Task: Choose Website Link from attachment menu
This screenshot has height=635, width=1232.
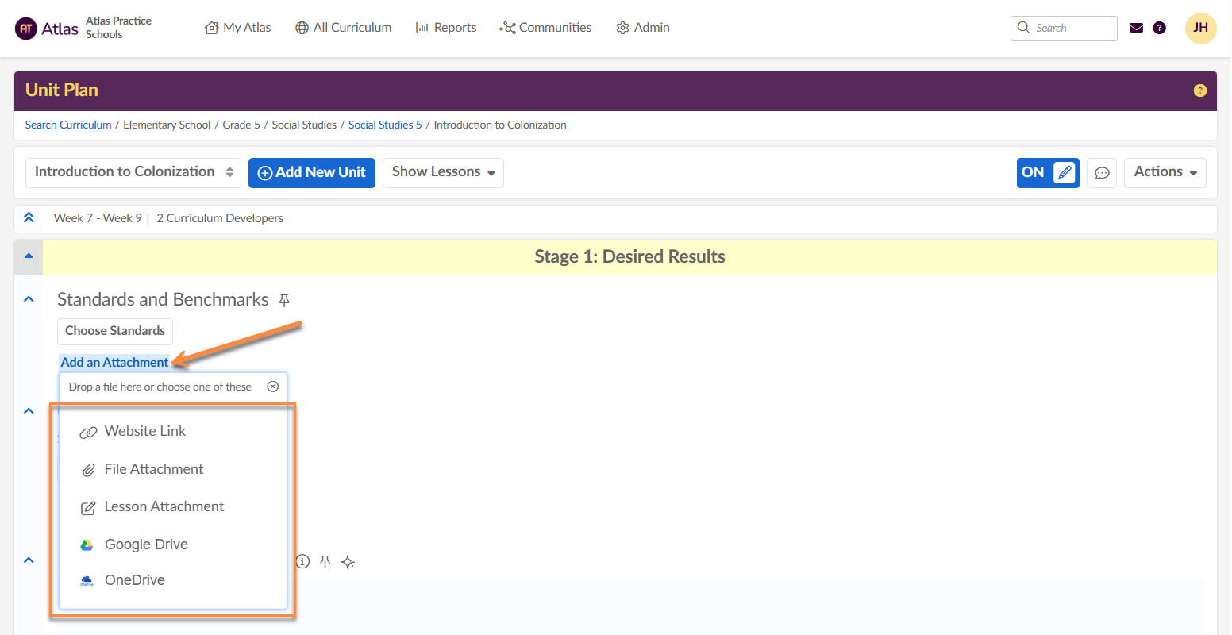Action: (x=144, y=431)
